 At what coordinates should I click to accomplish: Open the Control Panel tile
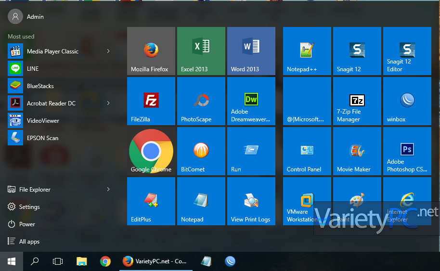[x=307, y=151]
